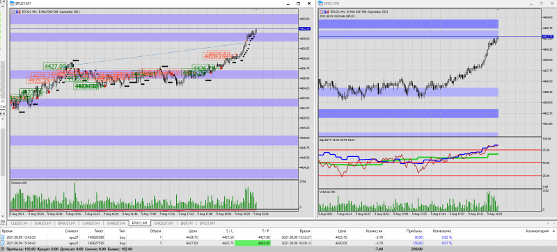Select the blue 4421.75 price label on left chart
The image size is (557, 252).
pyautogui.click(x=305, y=28)
